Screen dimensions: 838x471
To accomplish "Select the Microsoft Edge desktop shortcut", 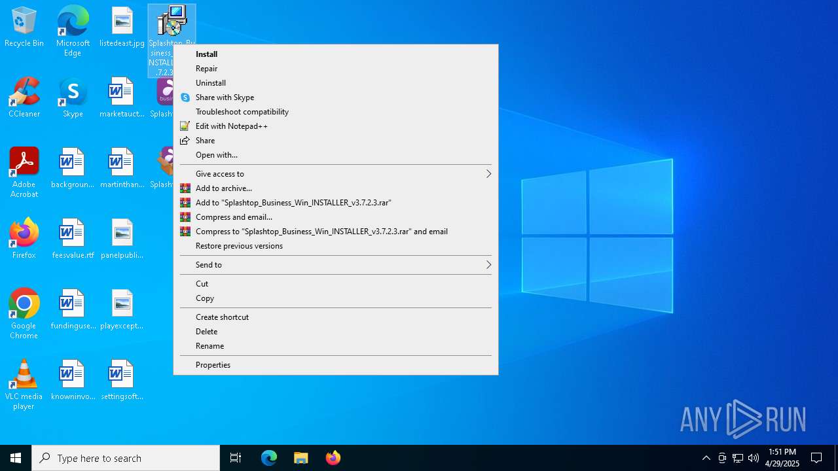I will (73, 31).
